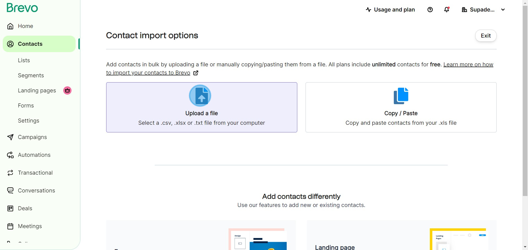This screenshot has height=250, width=528.
Task: Click 'Copy and paste contacts from your .xls file' text
Action: point(401,123)
